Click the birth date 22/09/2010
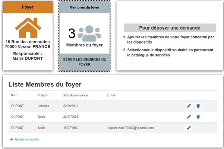This screenshot has width=224, height=149. [x=71, y=106]
